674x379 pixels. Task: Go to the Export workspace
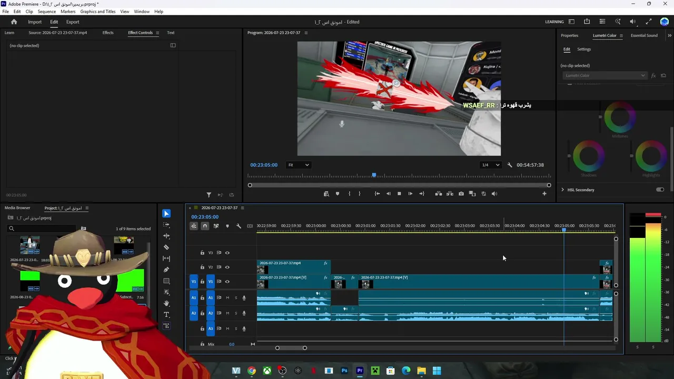73,22
